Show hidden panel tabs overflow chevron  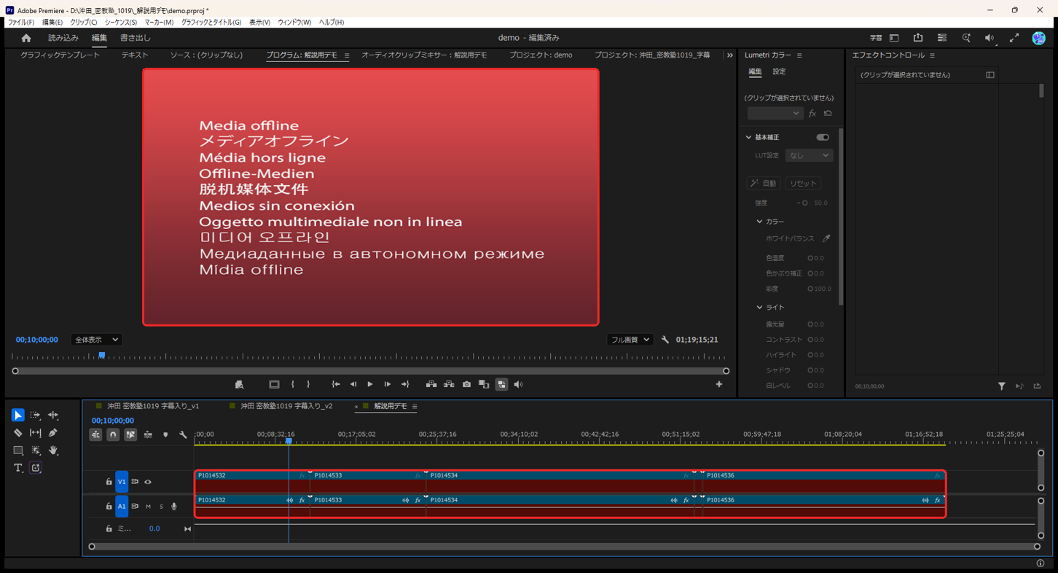click(729, 55)
